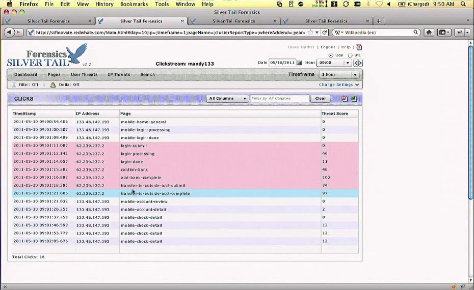Click the Filter Off icon
This screenshot has width=474, height=290.
(x=14, y=85)
